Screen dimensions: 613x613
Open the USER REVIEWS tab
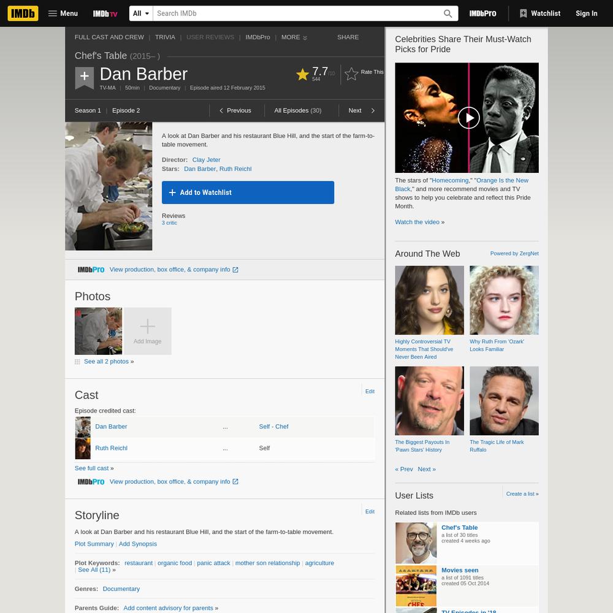click(210, 37)
